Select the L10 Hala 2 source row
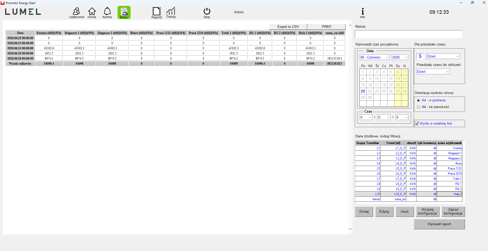This screenshot has height=251, width=488. pyautogui.click(x=409, y=194)
